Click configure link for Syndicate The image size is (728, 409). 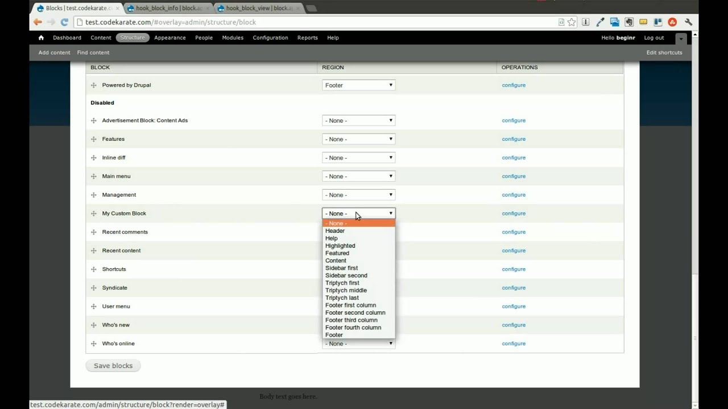click(514, 288)
